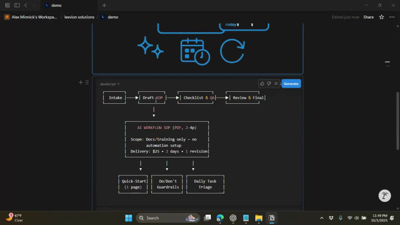This screenshot has height=225, width=400.
Task: Click the six-dot block drag handle
Action: click(87, 82)
